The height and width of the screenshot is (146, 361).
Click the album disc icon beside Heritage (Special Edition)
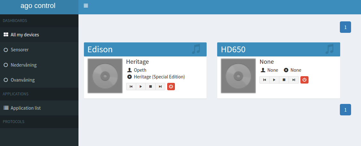coord(129,77)
